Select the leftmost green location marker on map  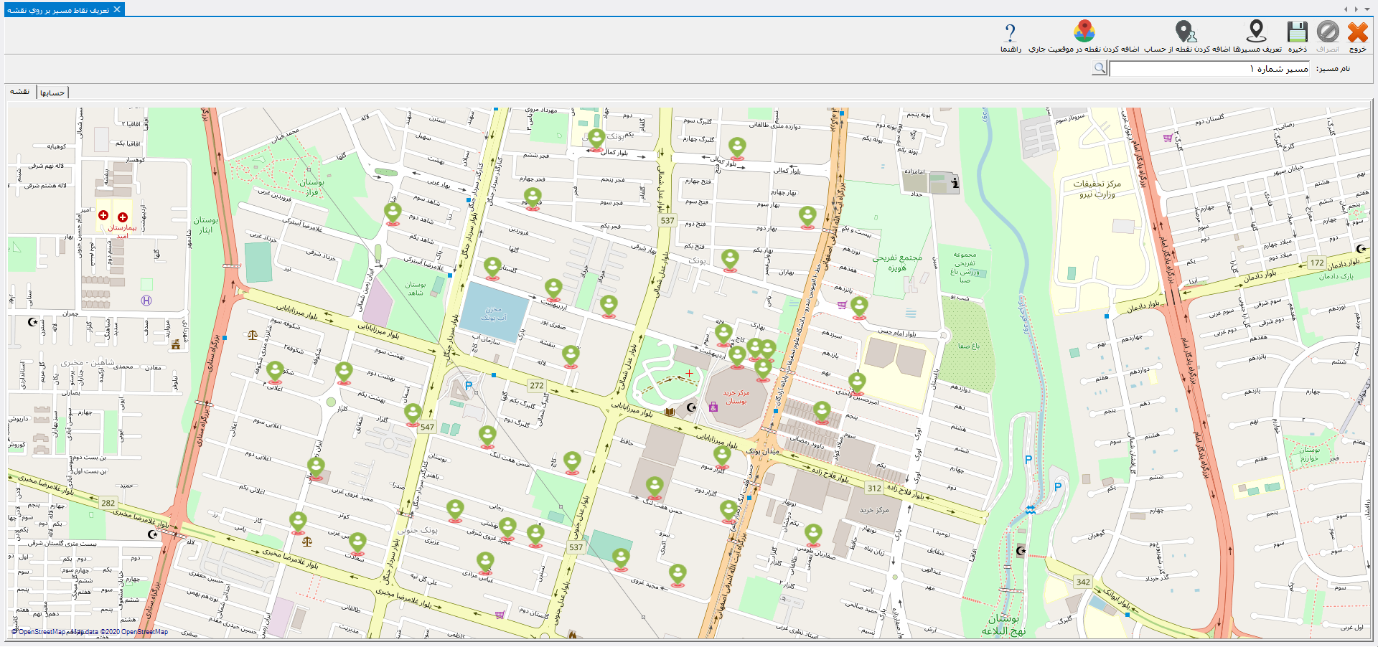[275, 371]
